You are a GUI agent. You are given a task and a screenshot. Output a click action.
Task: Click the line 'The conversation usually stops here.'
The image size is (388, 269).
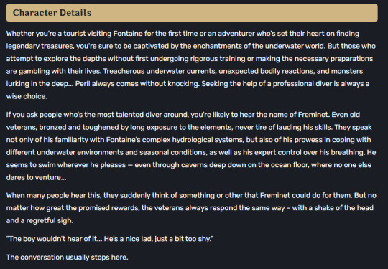tap(67, 257)
